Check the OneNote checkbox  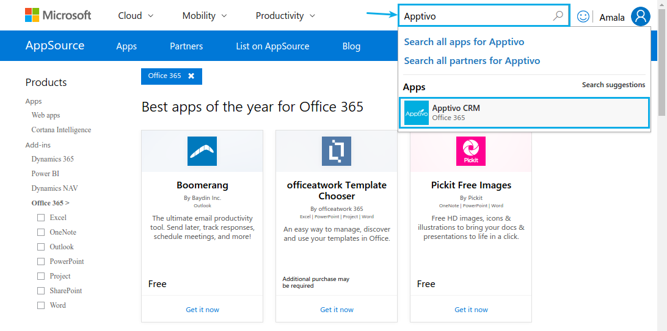click(x=41, y=232)
